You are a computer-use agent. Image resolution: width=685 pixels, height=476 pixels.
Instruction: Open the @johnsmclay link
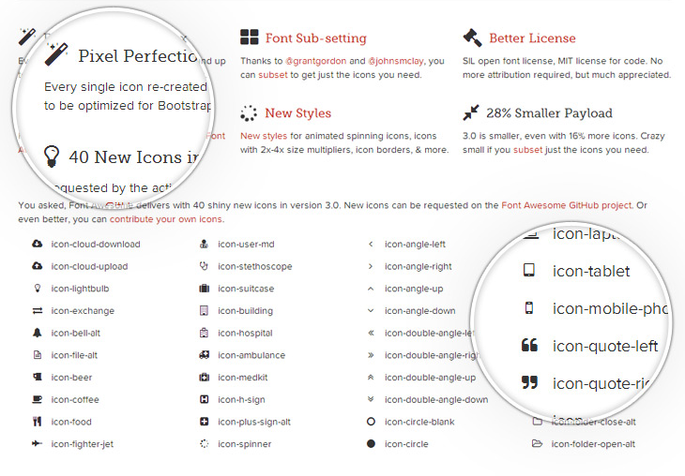(396, 61)
